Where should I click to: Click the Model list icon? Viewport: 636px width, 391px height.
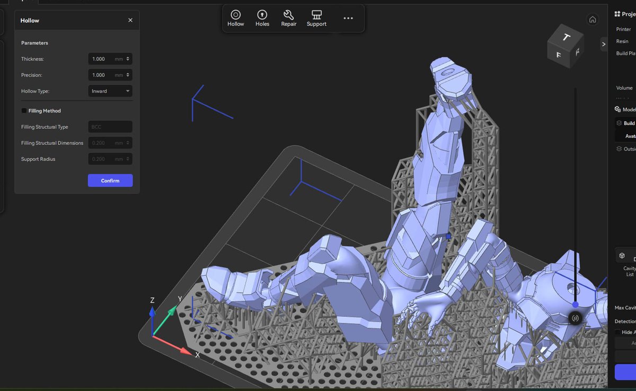(x=617, y=109)
